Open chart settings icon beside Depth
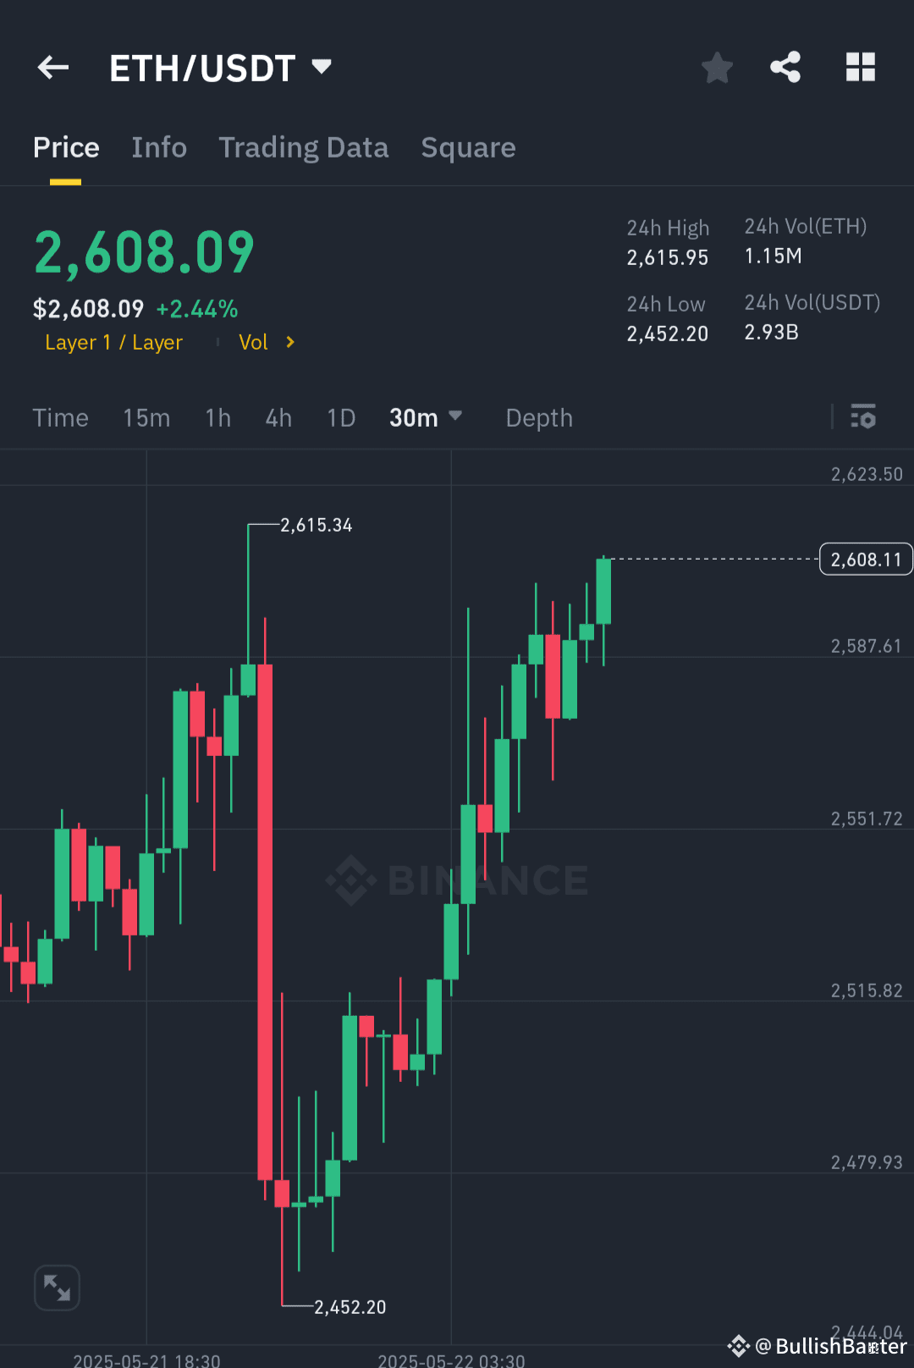The height and width of the screenshot is (1368, 914). click(862, 417)
